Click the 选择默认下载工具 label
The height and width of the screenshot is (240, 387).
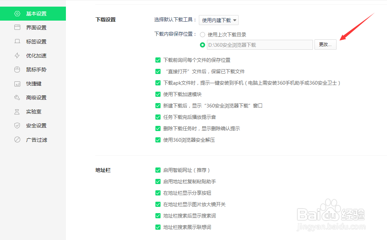[x=175, y=20]
